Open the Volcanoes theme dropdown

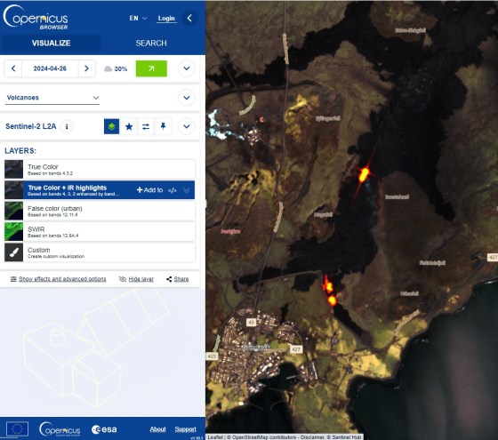point(52,98)
